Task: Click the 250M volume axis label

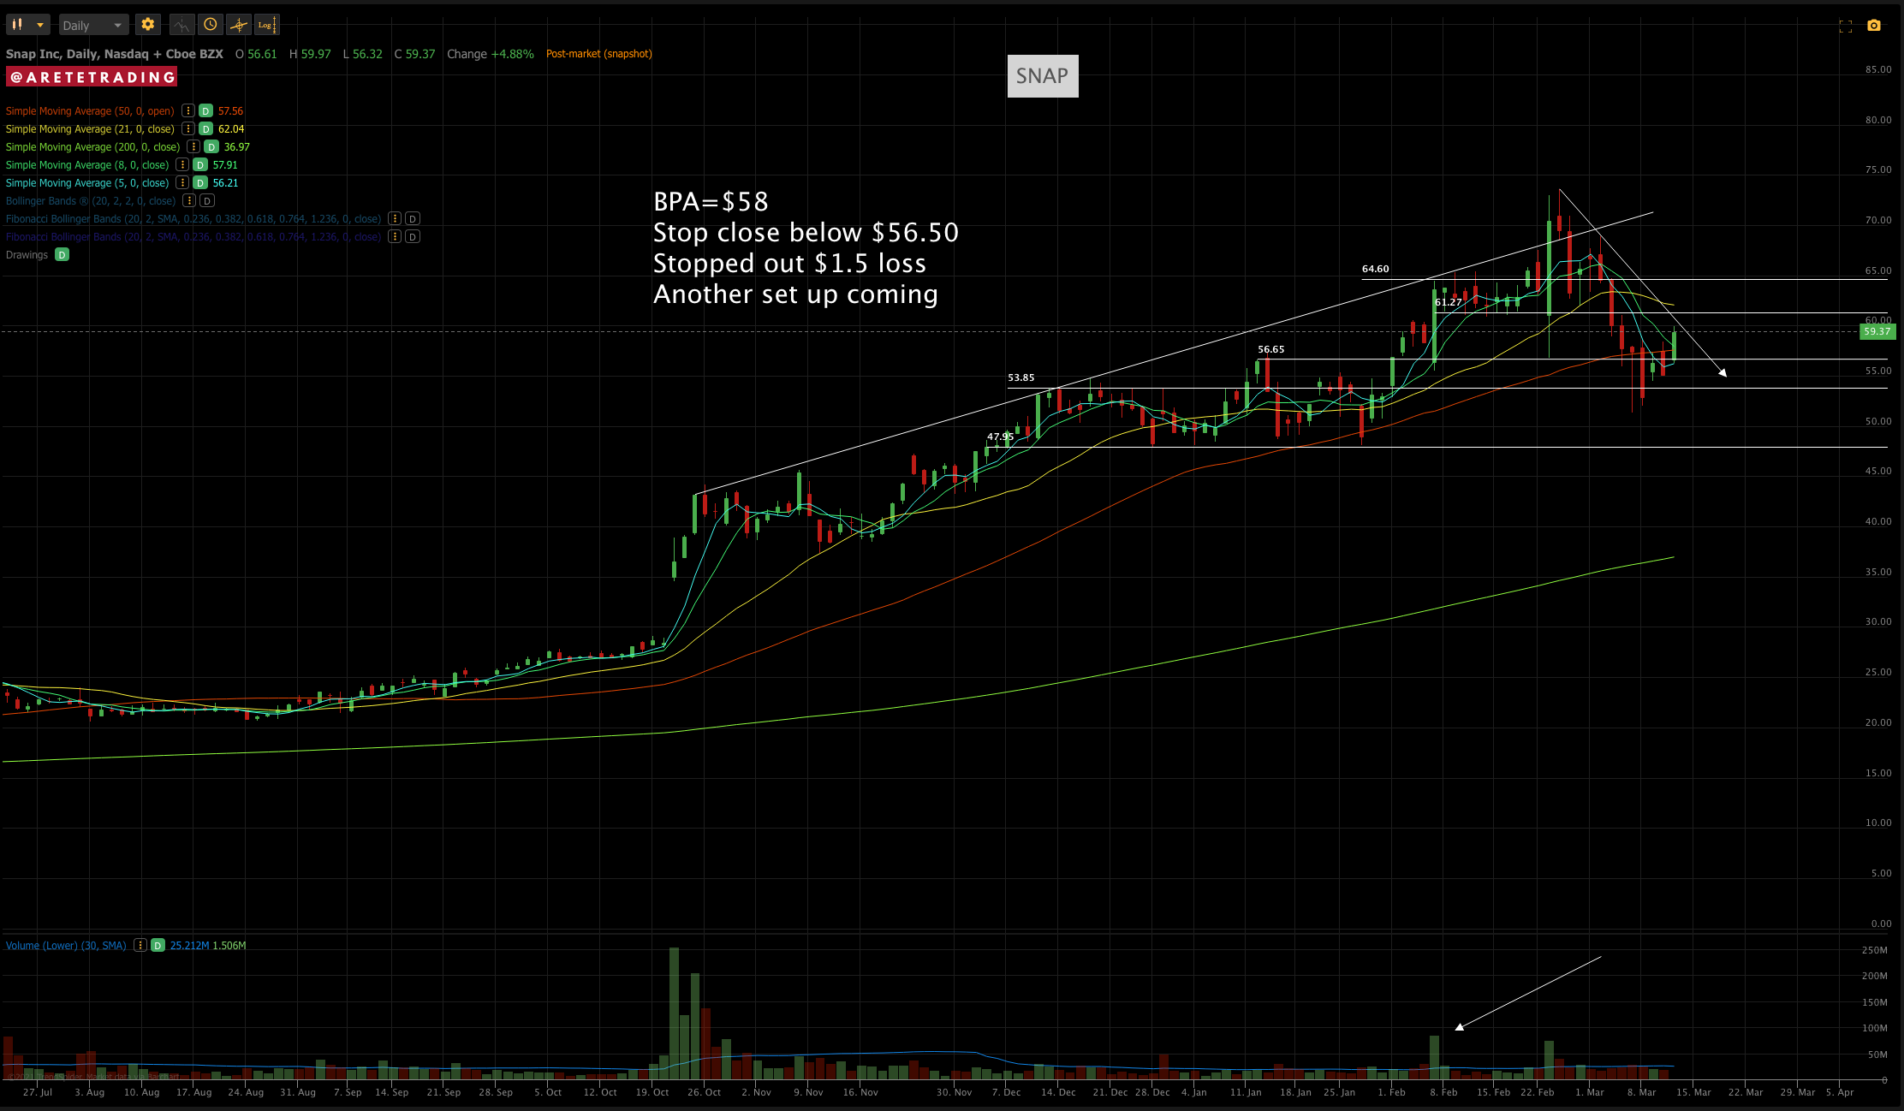Action: (x=1875, y=951)
